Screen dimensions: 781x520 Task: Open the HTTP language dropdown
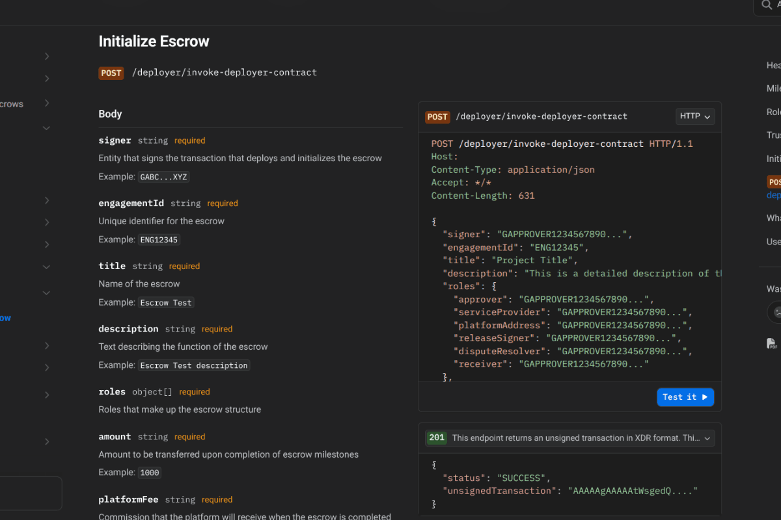coord(694,116)
